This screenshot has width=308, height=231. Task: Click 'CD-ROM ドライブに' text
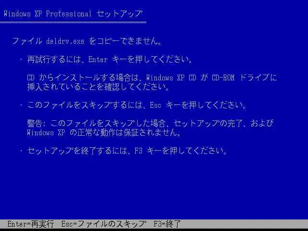244,77
